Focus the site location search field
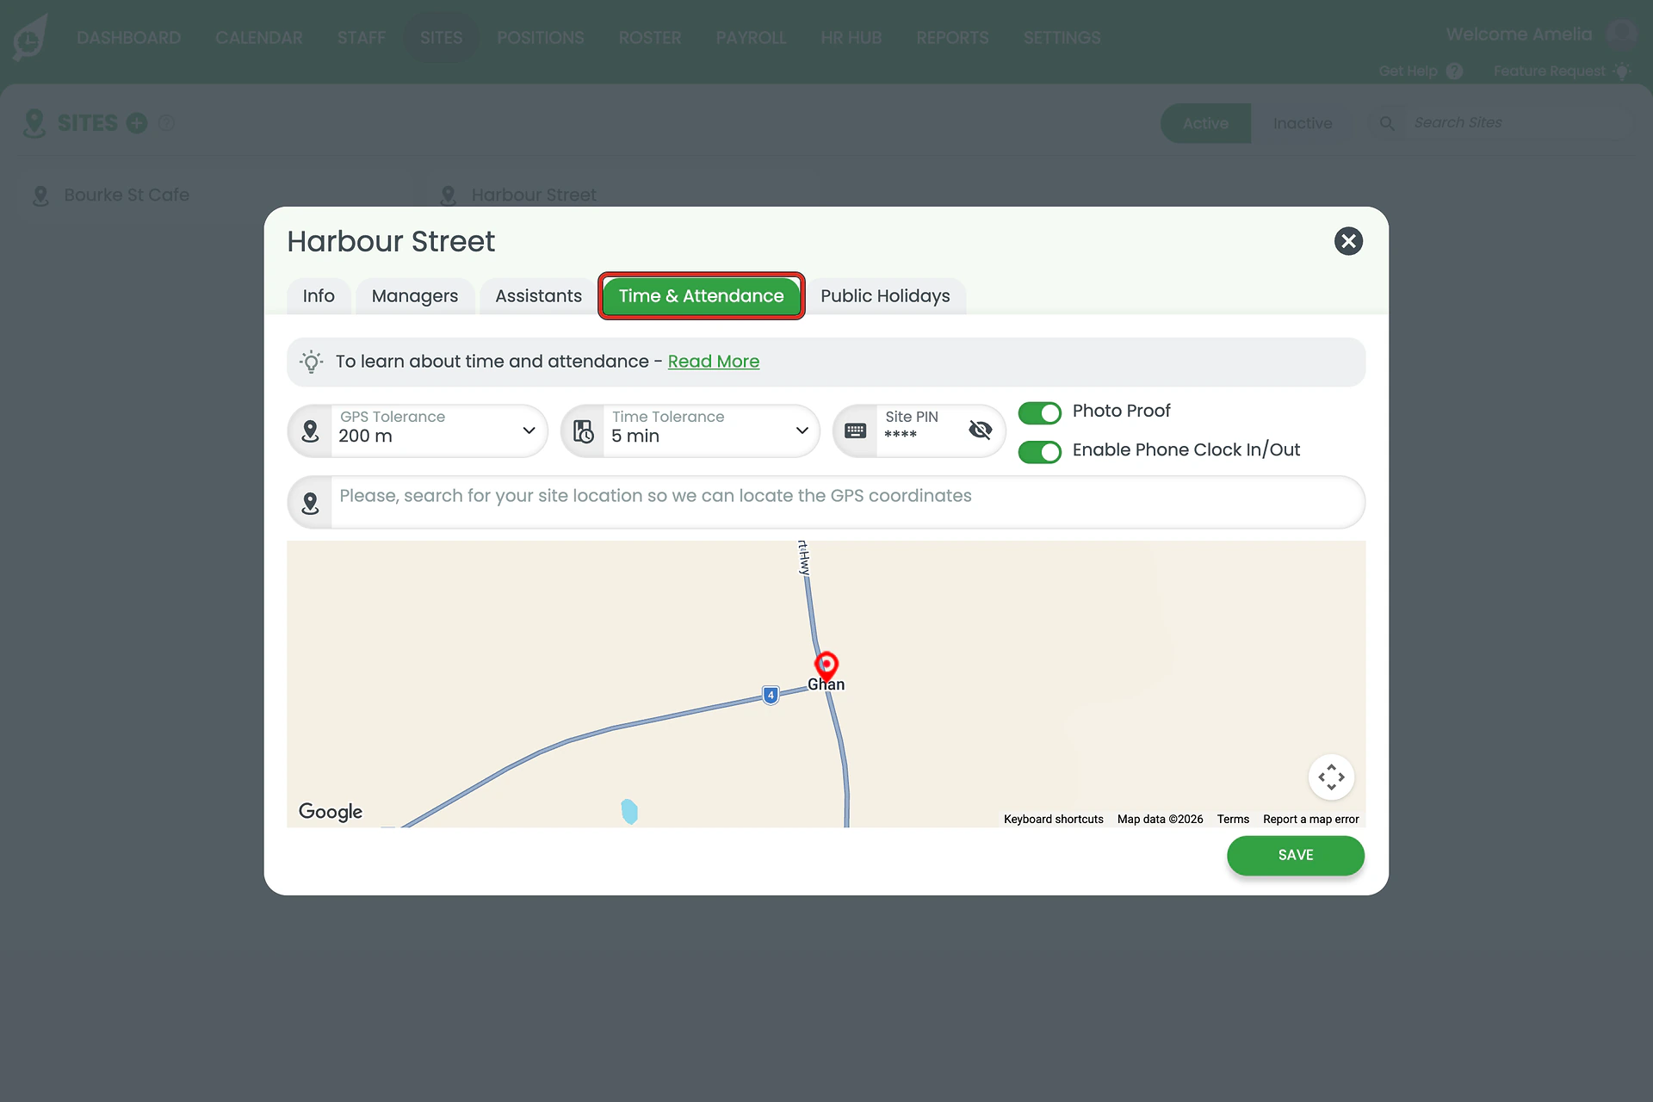 tap(826, 502)
